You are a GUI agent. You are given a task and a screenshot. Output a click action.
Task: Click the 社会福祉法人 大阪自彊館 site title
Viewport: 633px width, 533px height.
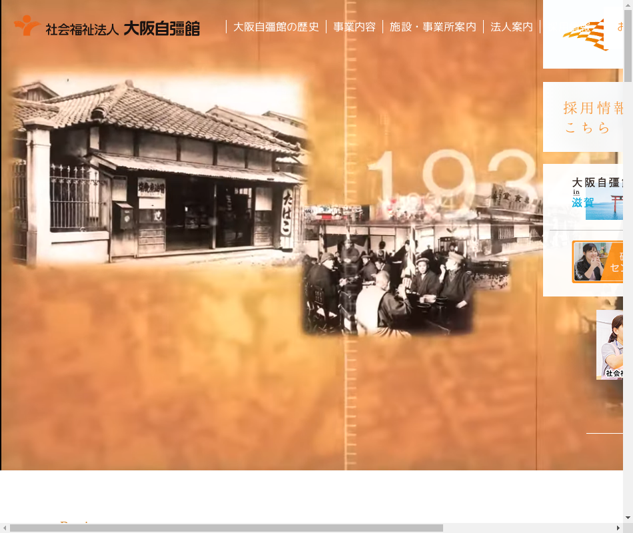[123, 28]
